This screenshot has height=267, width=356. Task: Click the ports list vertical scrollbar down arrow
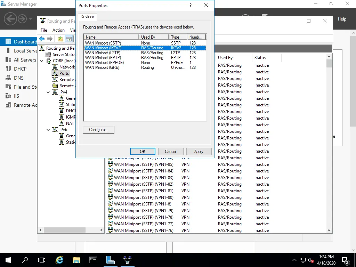pos(329,230)
